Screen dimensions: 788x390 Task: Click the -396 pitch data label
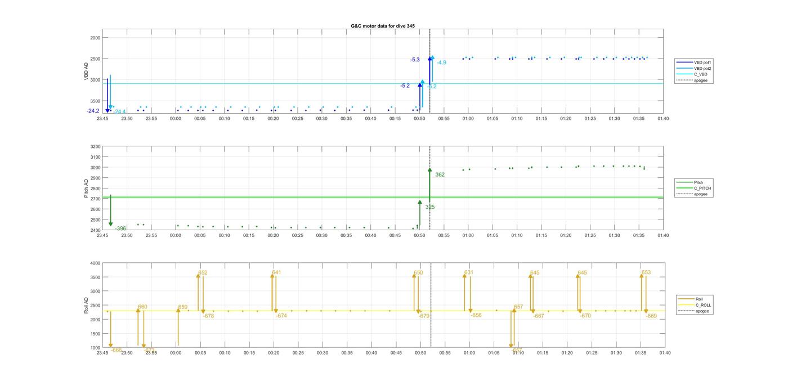(120, 228)
